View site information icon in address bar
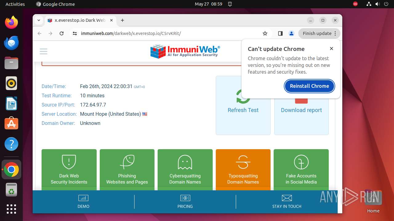Screen dimensions: 394x221 tap(75, 33)
